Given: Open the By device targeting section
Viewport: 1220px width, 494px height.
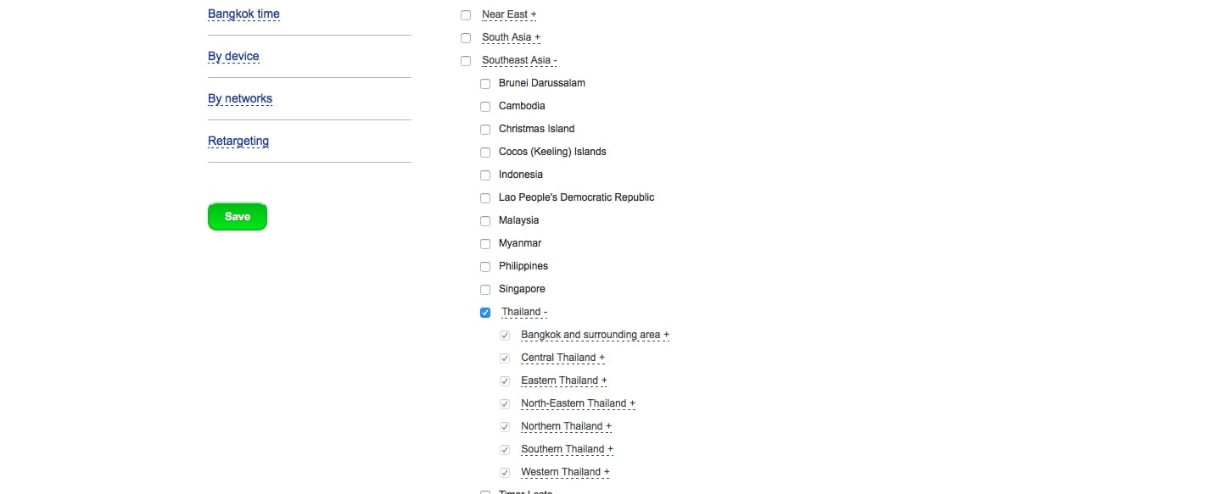Looking at the screenshot, I should (x=233, y=56).
